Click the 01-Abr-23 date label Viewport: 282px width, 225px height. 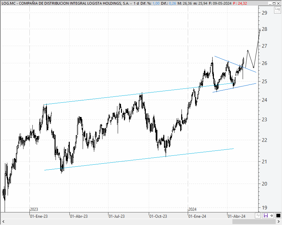coord(79,216)
